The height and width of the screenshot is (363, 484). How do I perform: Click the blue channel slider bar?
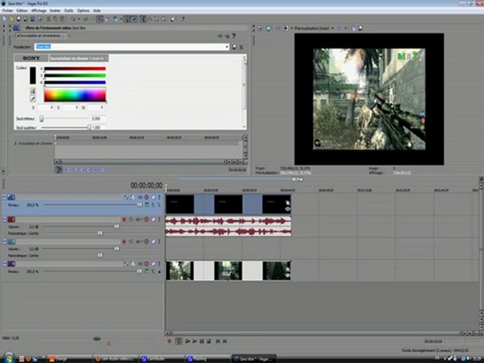75,82
